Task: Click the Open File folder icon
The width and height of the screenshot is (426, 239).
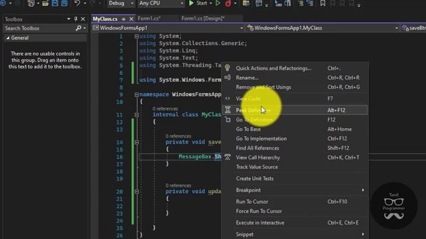Action: (45, 3)
